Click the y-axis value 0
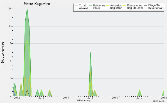The width and height of the screenshot is (167, 103). (x=11, y=96)
